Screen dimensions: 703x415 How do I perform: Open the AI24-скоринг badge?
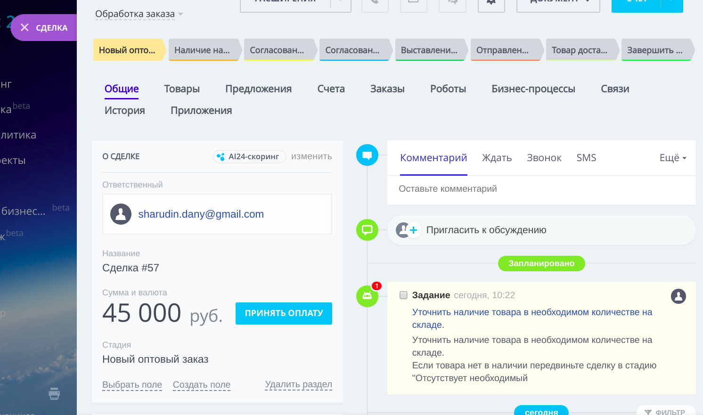tap(249, 156)
